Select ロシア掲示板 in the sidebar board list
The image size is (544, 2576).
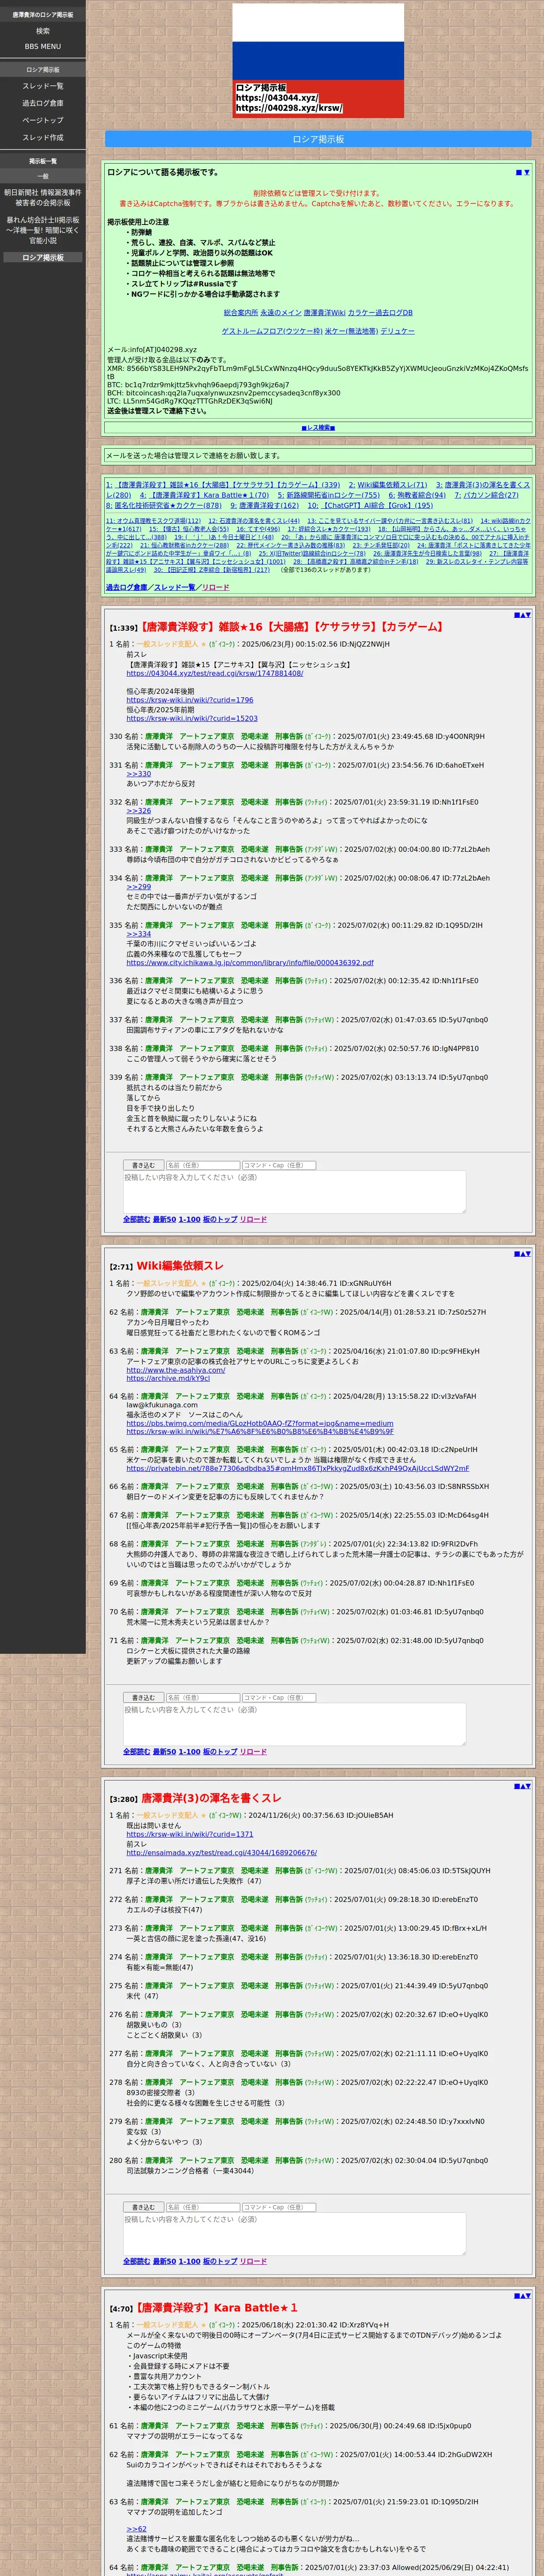pyautogui.click(x=43, y=257)
